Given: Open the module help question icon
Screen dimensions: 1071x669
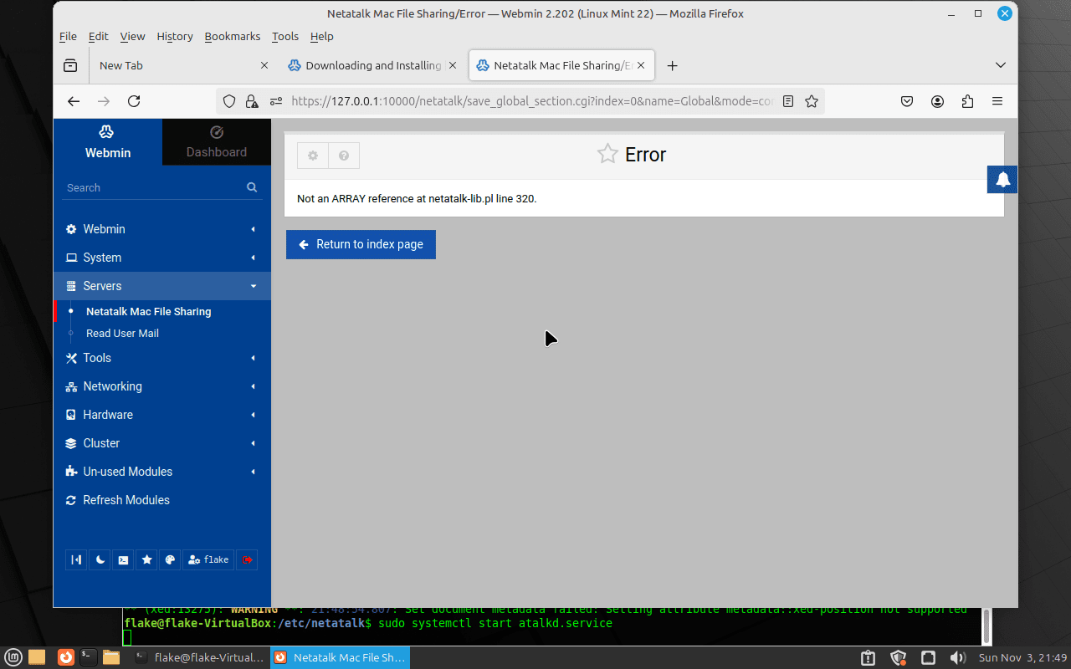Looking at the screenshot, I should [x=344, y=156].
